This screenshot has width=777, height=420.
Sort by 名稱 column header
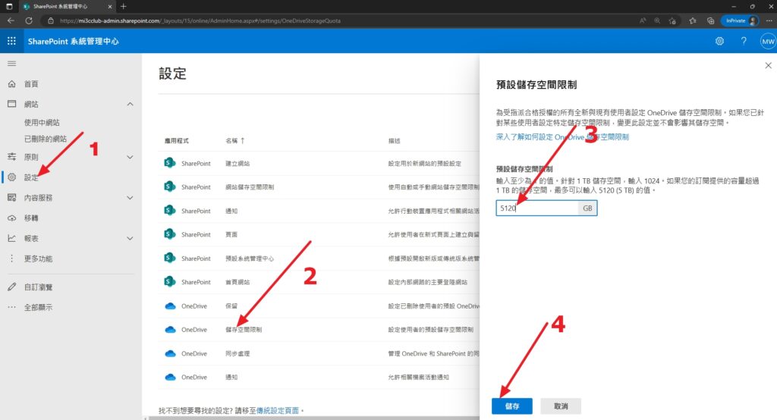point(235,141)
